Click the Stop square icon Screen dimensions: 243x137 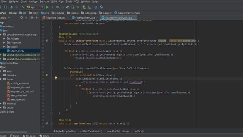78,7
